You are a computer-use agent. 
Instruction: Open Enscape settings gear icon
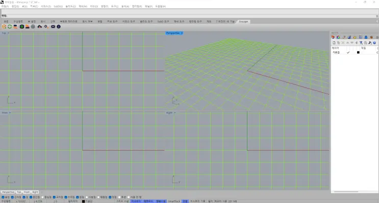click(46, 27)
